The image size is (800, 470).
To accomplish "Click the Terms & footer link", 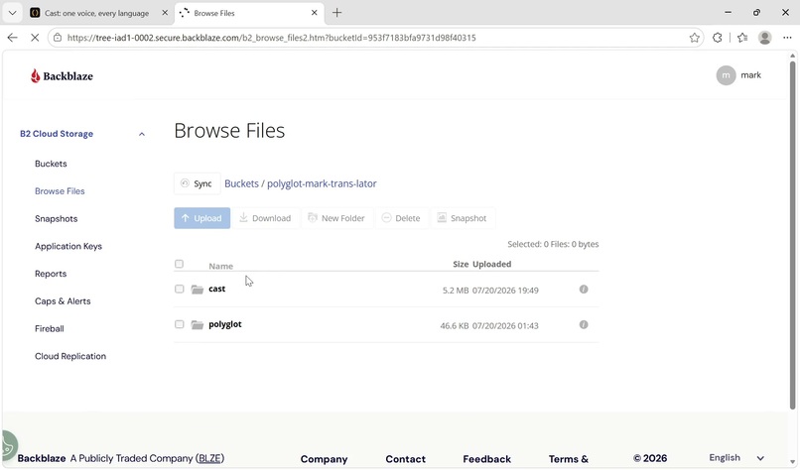I will [x=569, y=459].
